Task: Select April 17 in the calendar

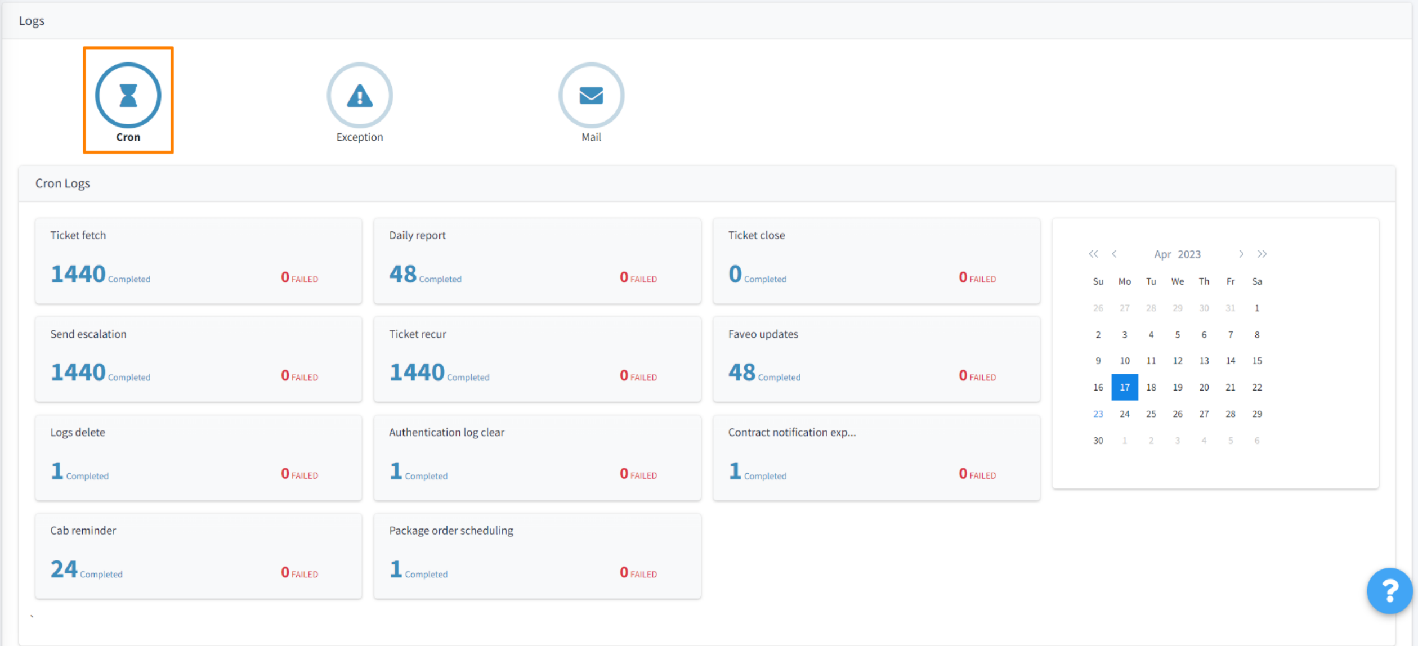Action: tap(1124, 387)
